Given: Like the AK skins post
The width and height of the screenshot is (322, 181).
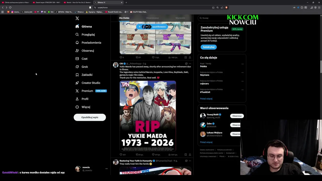Looking at the screenshot, I should pos(155,57).
